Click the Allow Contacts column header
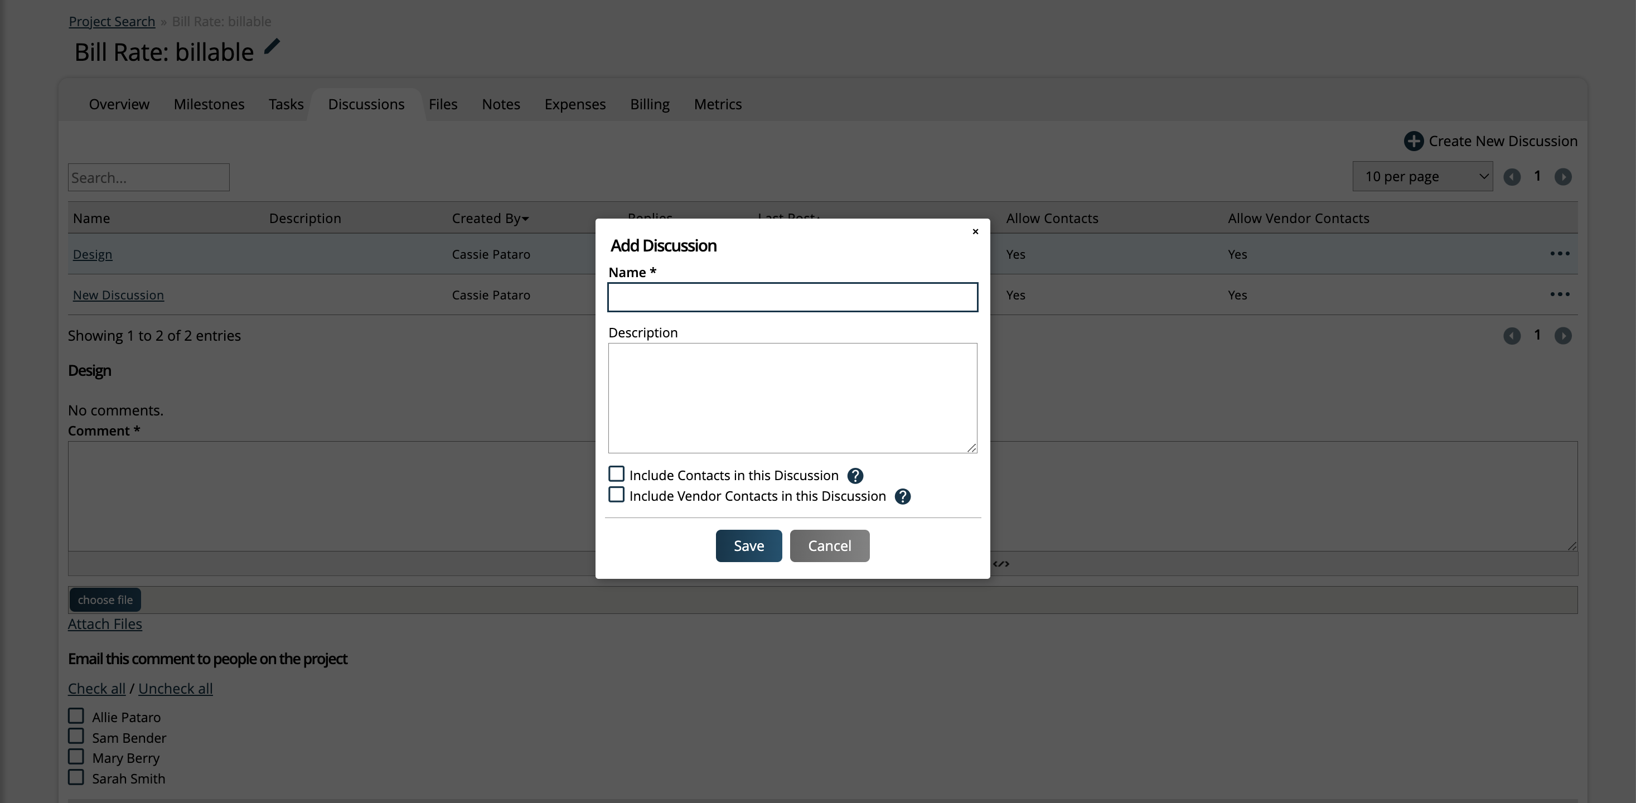 (x=1052, y=219)
